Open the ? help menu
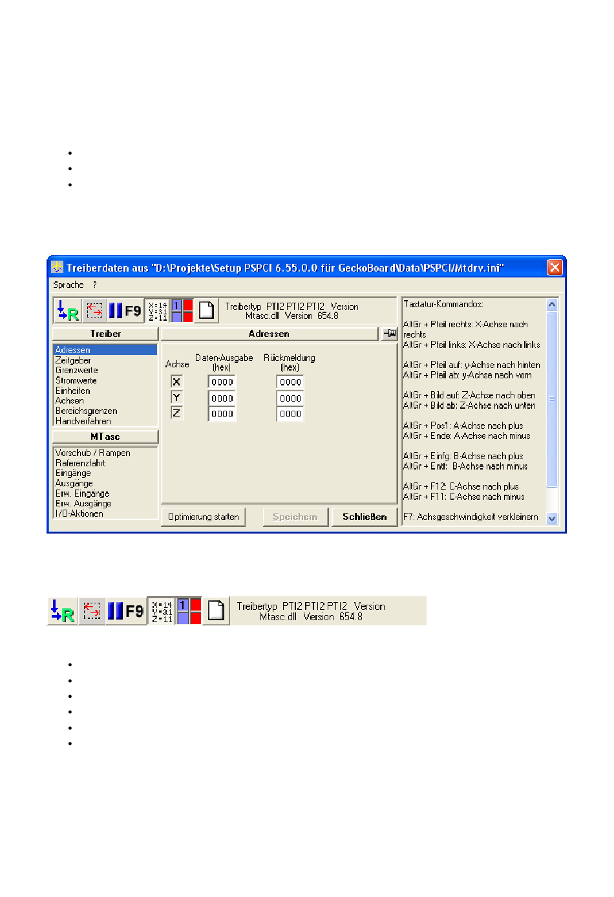This screenshot has width=614, height=897. [94, 285]
